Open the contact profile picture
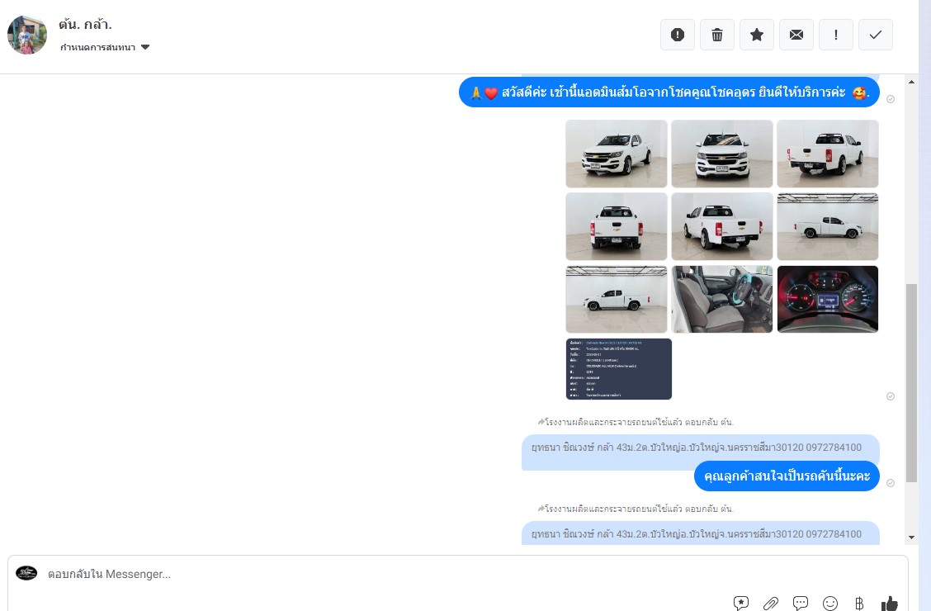Image resolution: width=931 pixels, height=611 pixels. [x=26, y=35]
